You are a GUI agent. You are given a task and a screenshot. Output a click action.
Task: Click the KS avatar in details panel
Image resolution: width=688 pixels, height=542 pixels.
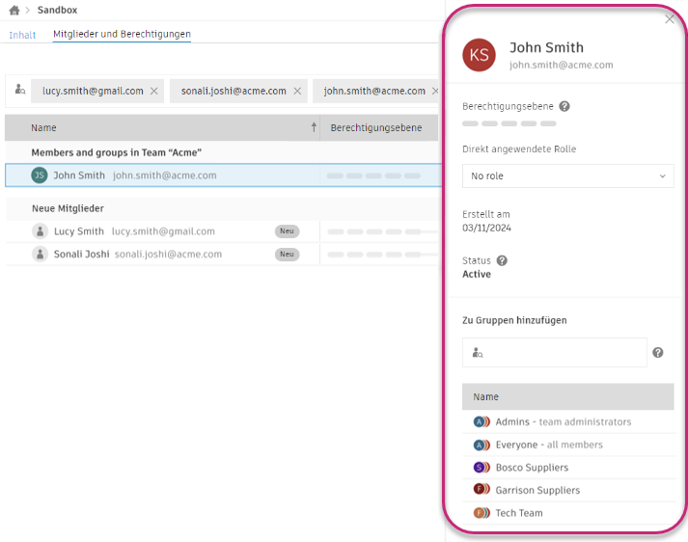point(480,55)
